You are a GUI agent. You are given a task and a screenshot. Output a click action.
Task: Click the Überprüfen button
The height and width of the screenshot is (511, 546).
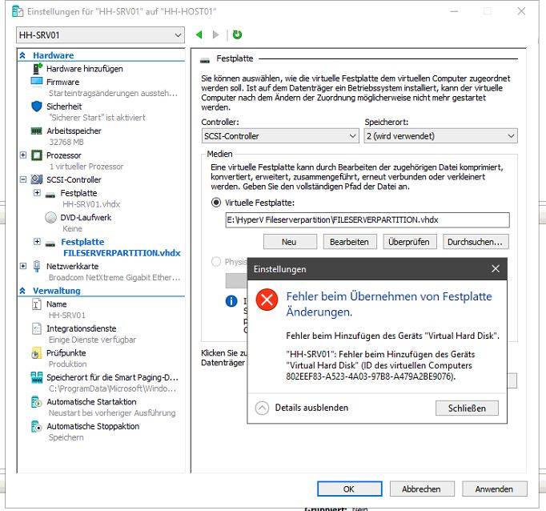[410, 242]
